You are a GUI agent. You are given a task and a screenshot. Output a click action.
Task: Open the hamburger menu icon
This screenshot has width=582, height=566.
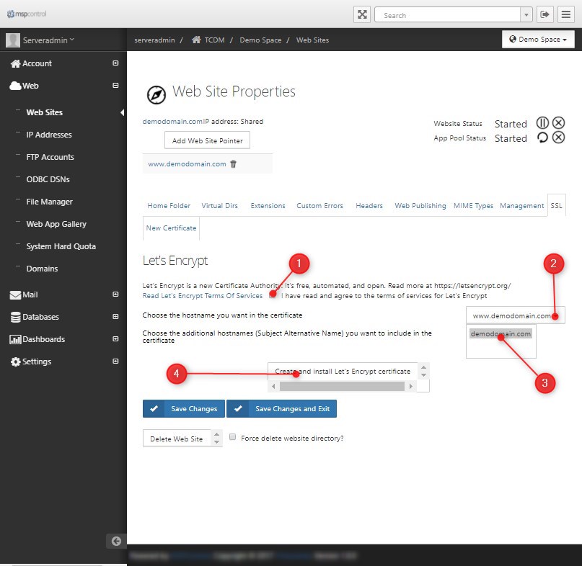pos(565,14)
